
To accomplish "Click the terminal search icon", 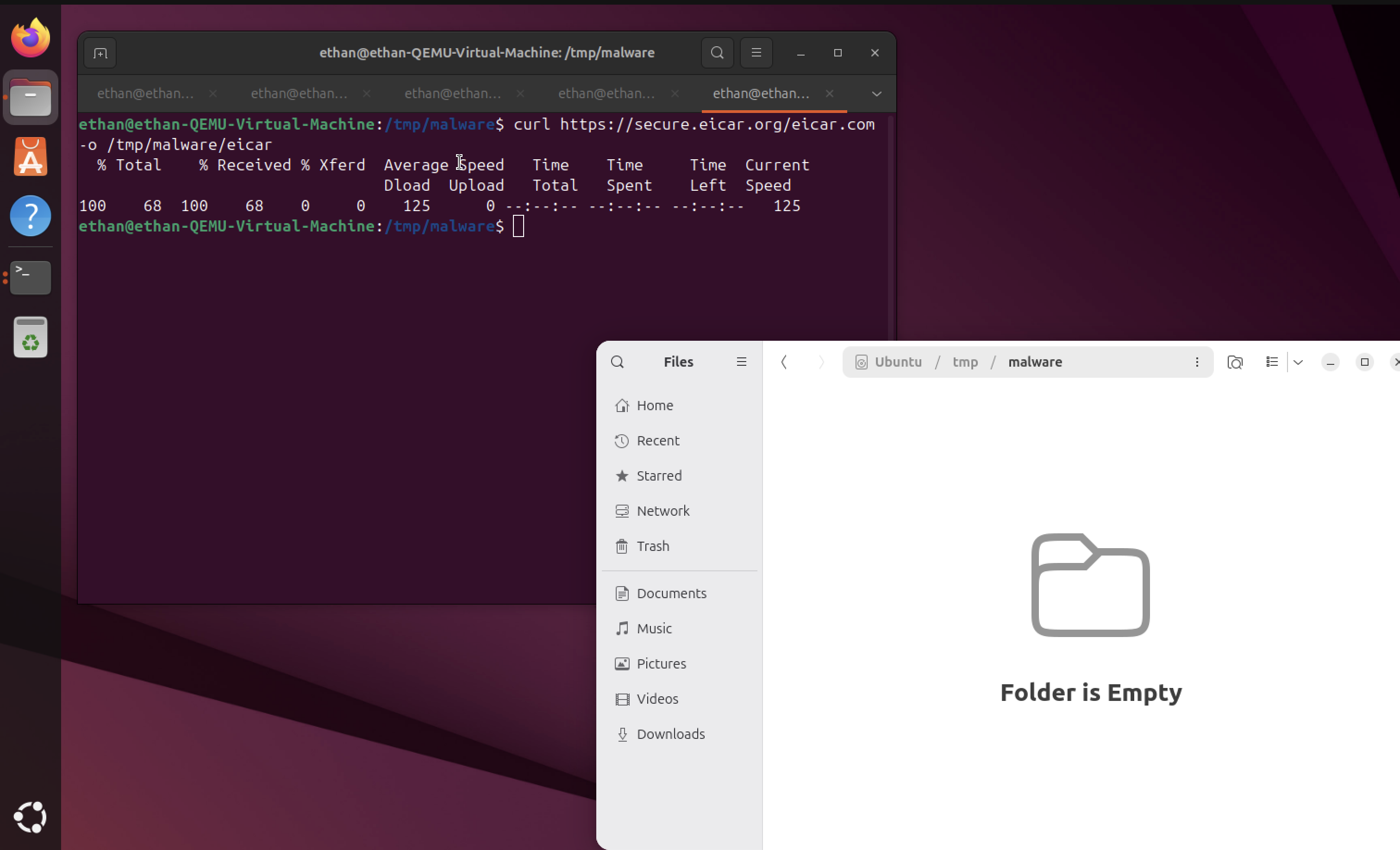I will coord(717,53).
